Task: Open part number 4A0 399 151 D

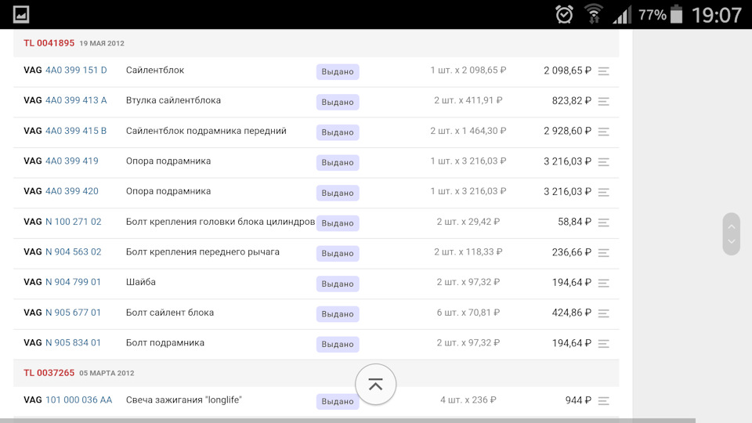Action: [76, 70]
